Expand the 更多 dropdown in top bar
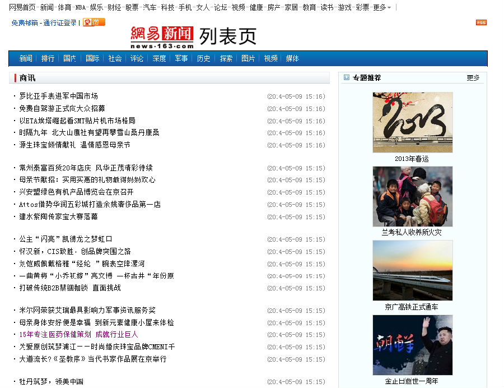The image size is (504, 388). 382,7
